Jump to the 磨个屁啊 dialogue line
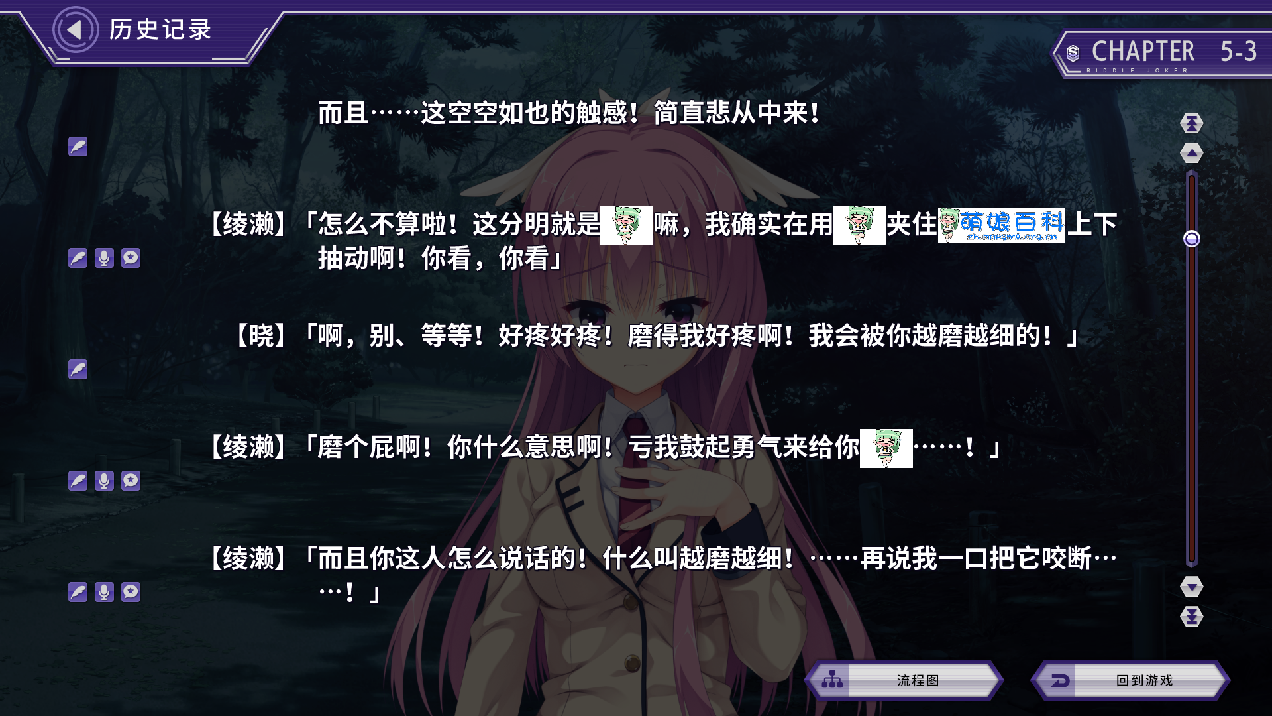 coord(78,481)
